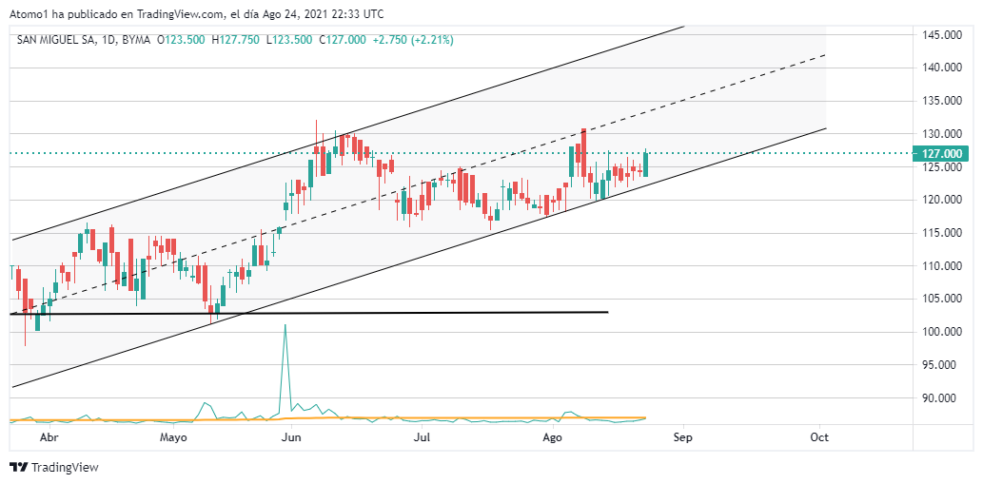The width and height of the screenshot is (983, 484).
Task: Click the Jun label on time axis
Action: [x=291, y=437]
